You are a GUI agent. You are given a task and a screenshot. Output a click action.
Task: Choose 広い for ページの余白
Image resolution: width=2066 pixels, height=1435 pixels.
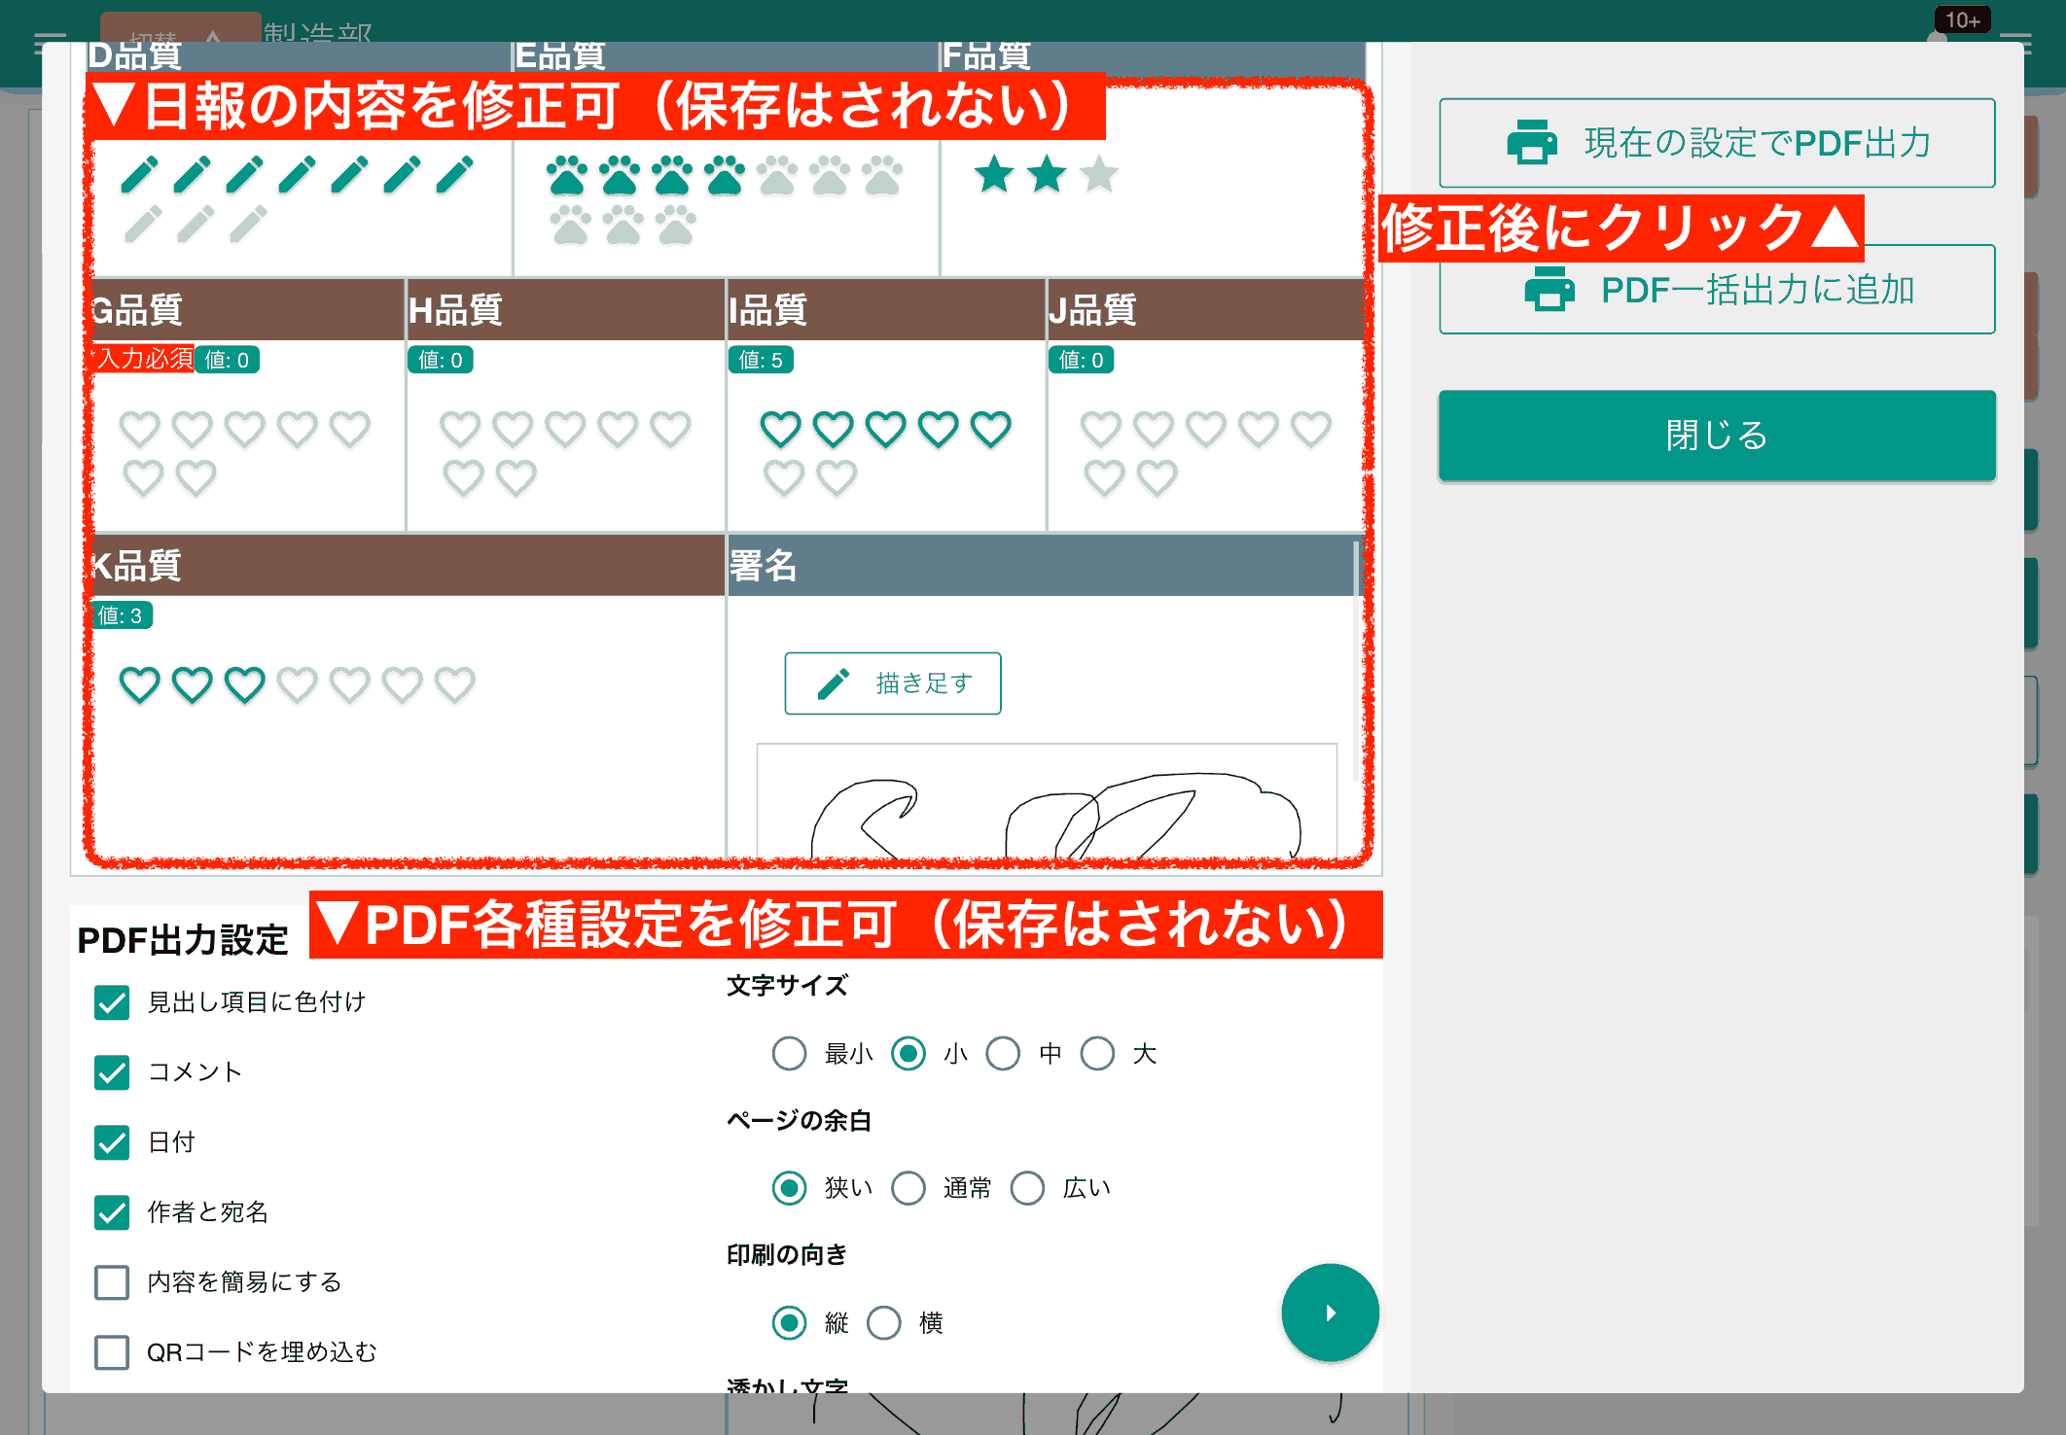[x=1028, y=1187]
